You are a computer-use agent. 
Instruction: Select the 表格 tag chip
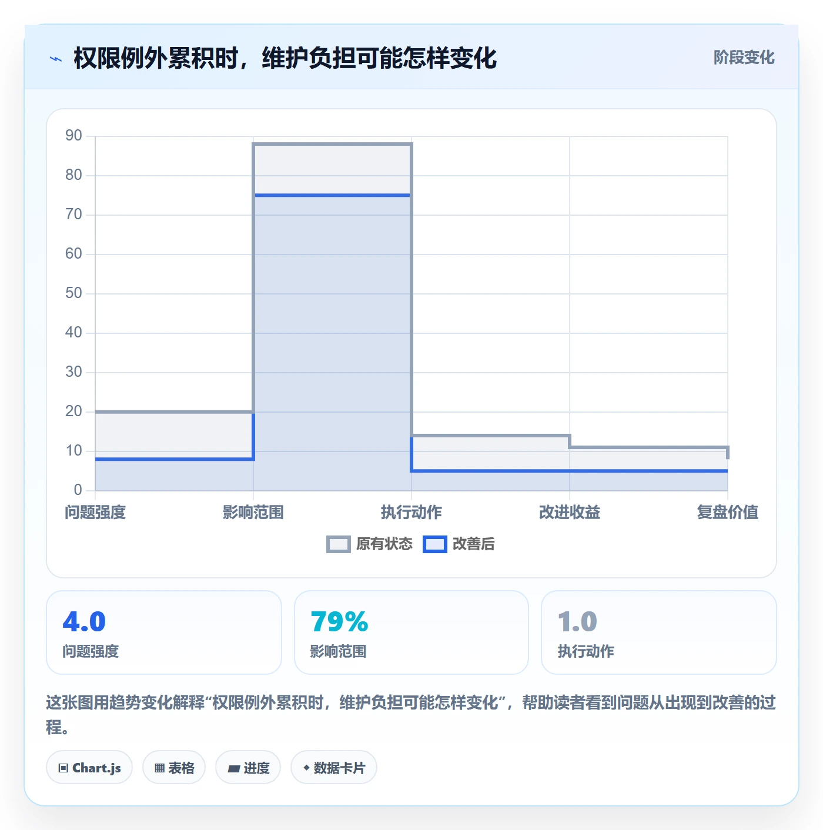pos(174,768)
